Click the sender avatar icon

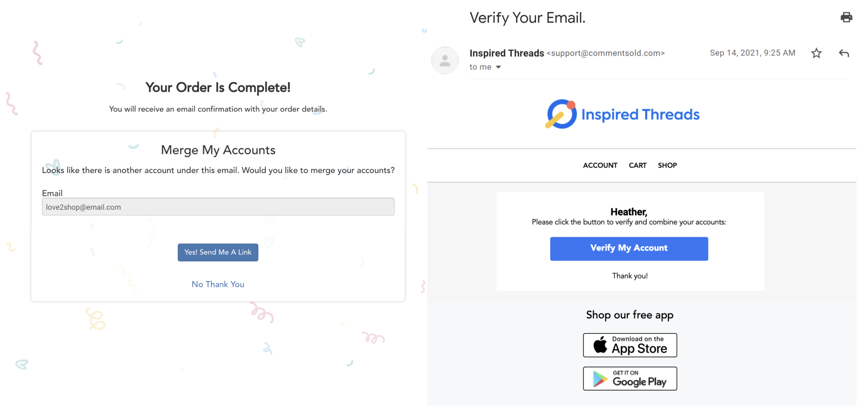(445, 60)
